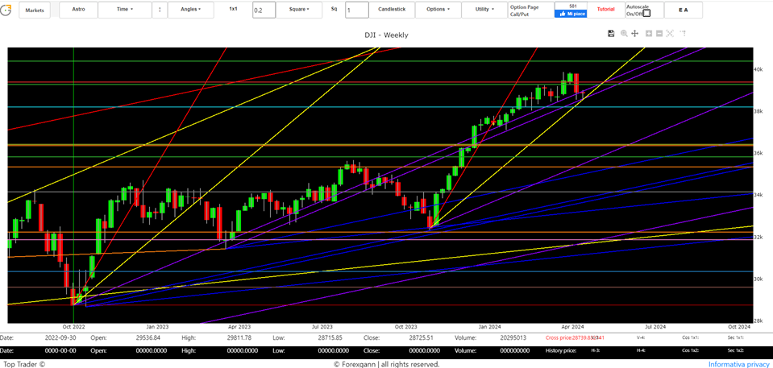This screenshot has height=368, width=773.
Task: Open the Astro menu
Action: click(78, 10)
